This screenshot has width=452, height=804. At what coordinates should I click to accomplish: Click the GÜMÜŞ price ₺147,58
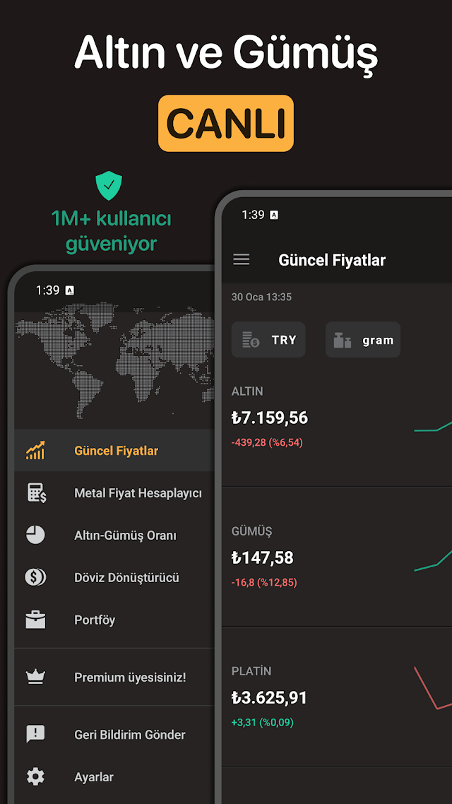click(263, 558)
